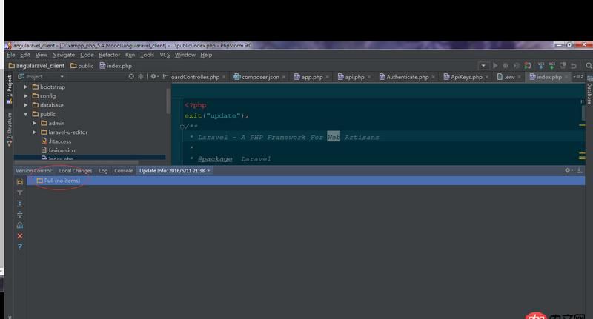Toggle the code fold marker beside comment
This screenshot has height=319, width=593.
click(182, 127)
